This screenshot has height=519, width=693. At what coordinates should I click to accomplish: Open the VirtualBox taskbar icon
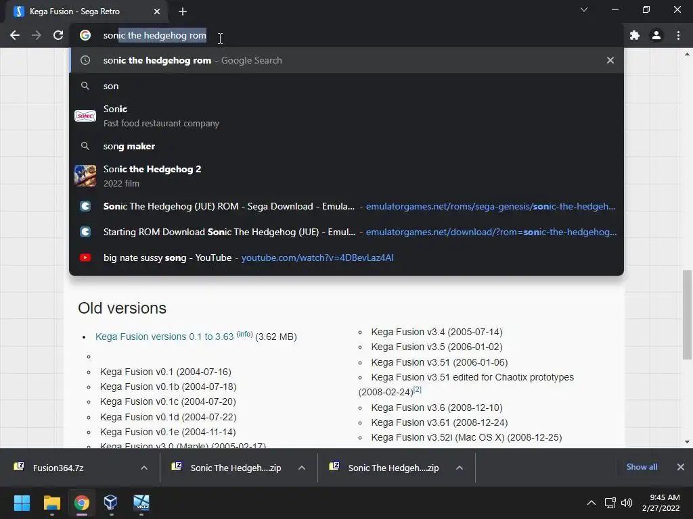(110, 503)
